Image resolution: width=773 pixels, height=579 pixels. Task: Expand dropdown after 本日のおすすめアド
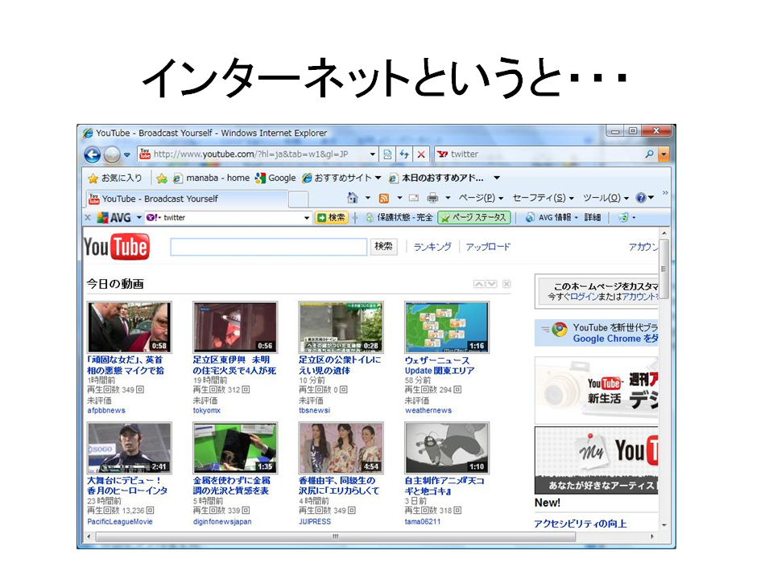497,178
